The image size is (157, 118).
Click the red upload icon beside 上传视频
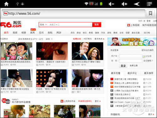pos(128,25)
